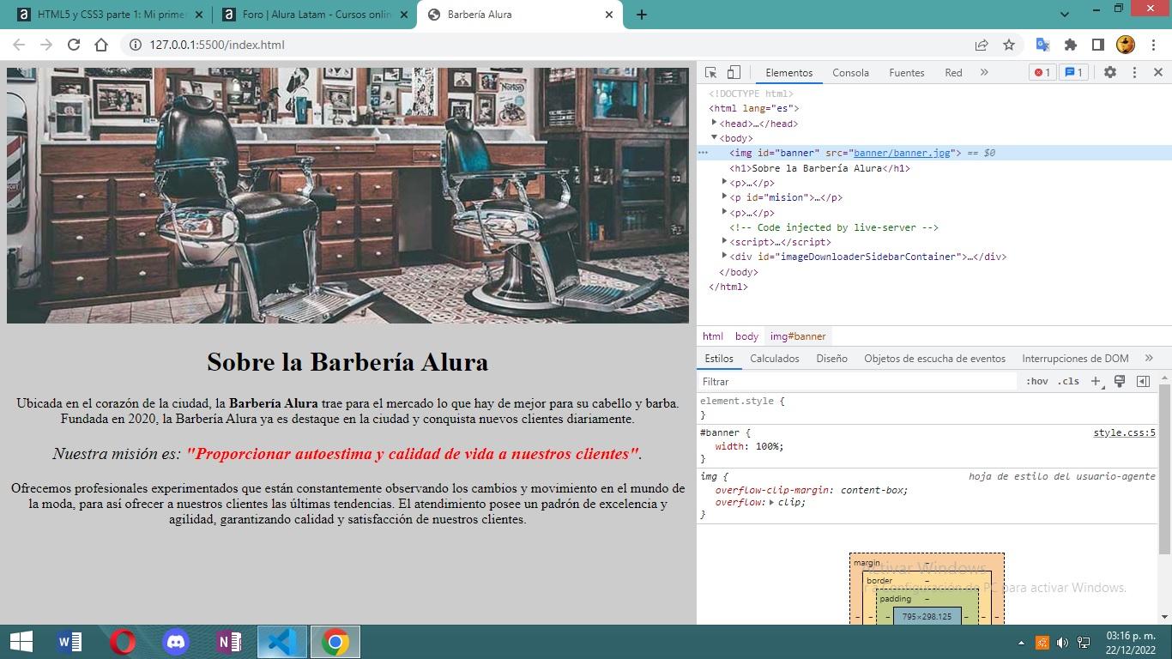Open the Extensions puzzle icon
Image resolution: width=1172 pixels, height=659 pixels.
pos(1071,45)
